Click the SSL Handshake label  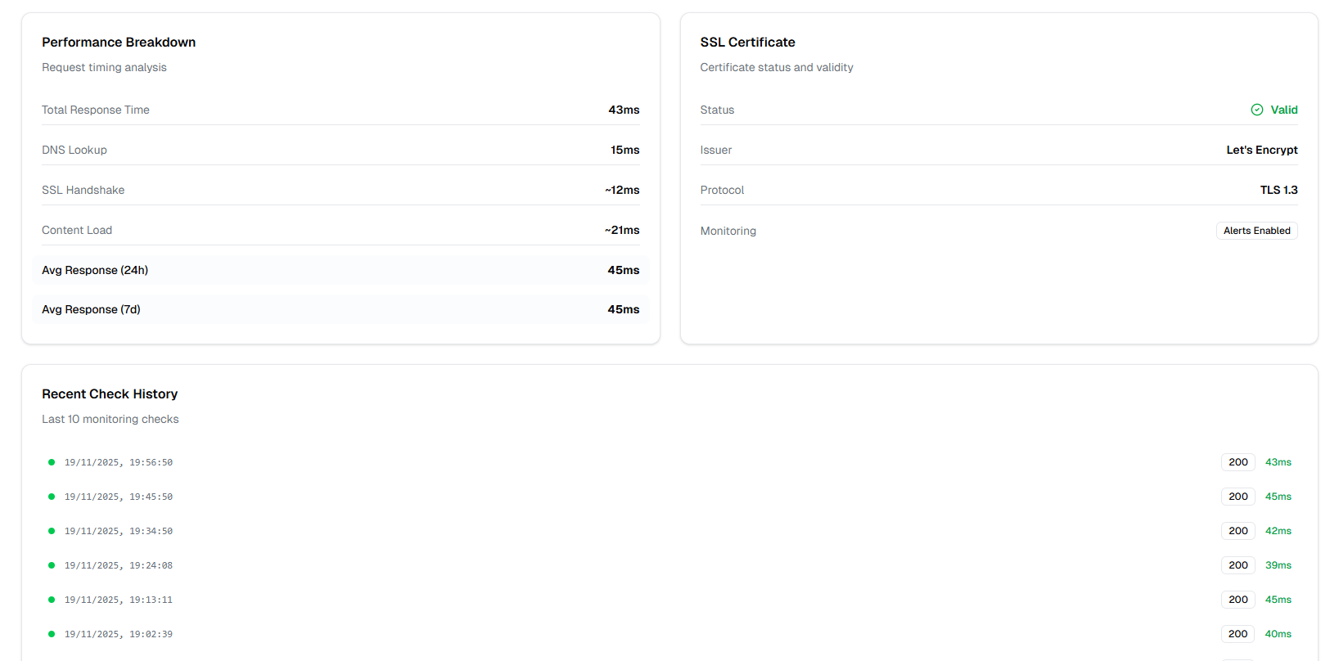click(x=83, y=190)
